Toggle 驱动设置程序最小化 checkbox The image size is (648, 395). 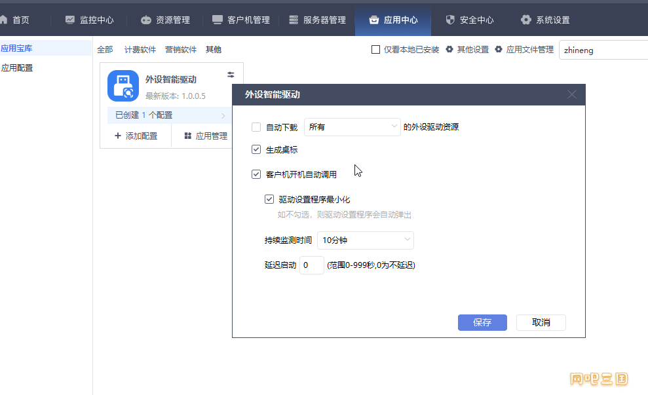point(269,199)
